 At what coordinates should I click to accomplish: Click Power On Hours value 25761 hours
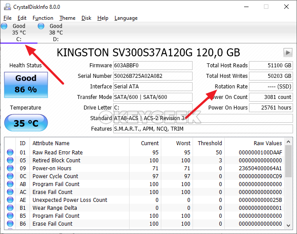point(271,108)
